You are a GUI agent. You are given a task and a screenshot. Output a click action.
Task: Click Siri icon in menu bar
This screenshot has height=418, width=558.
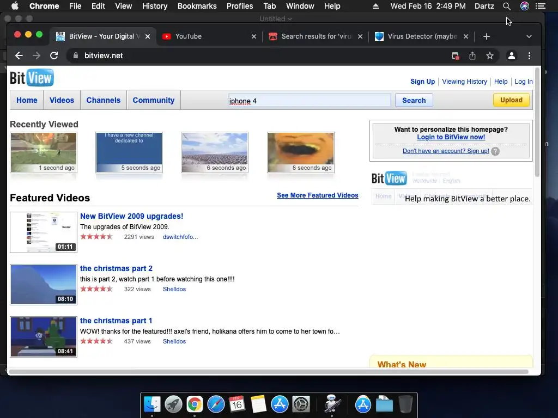point(525,6)
